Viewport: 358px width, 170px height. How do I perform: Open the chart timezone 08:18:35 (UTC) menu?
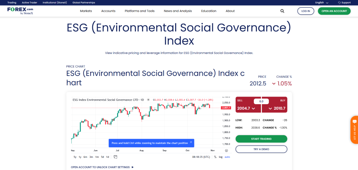(201, 157)
